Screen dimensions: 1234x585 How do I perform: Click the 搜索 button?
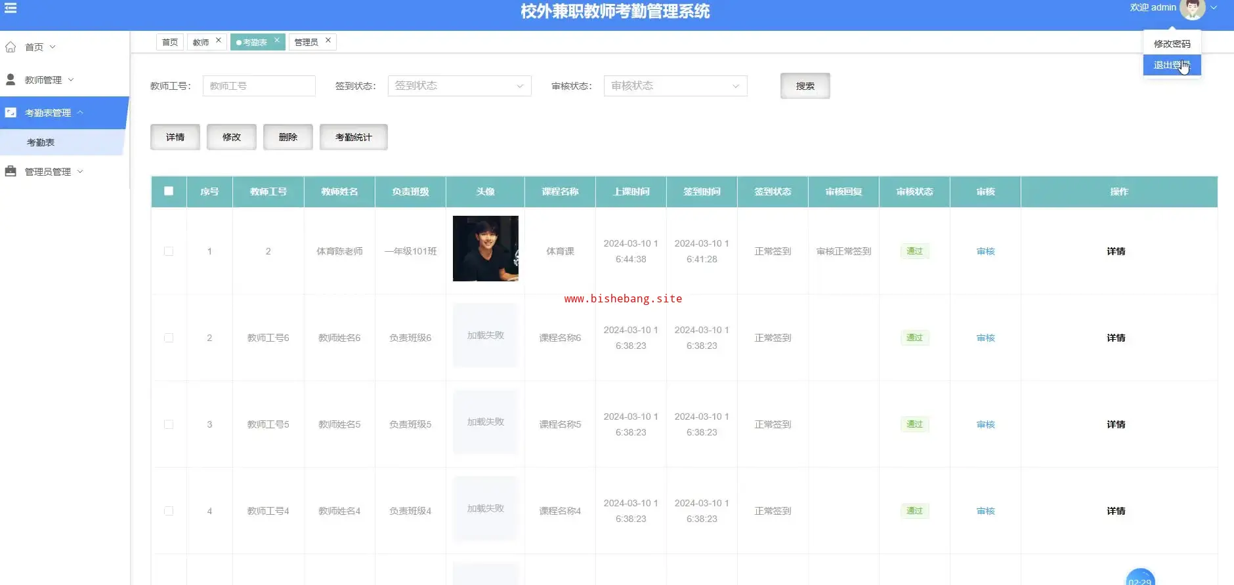(805, 86)
